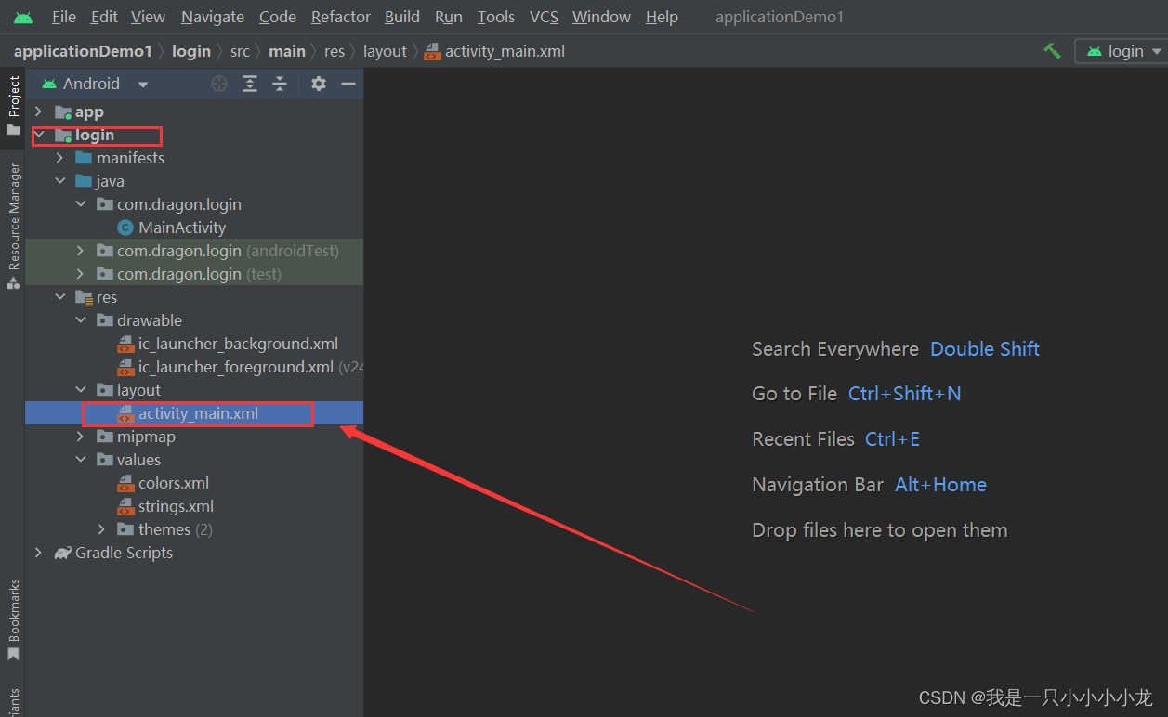The width and height of the screenshot is (1168, 717).
Task: Select strings.xml in project tree
Action: click(x=194, y=506)
